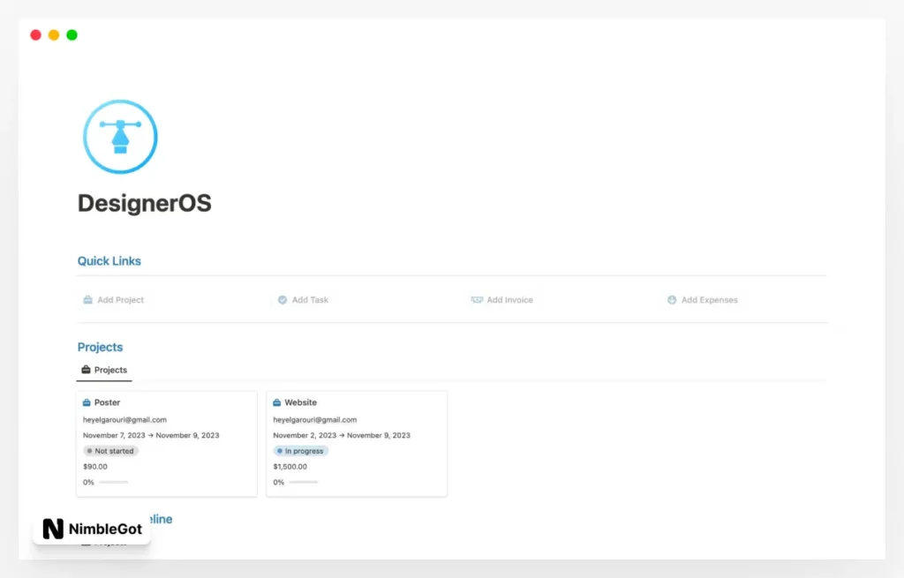Click the blue Projects section heading
Image resolution: width=904 pixels, height=578 pixels.
pos(100,347)
